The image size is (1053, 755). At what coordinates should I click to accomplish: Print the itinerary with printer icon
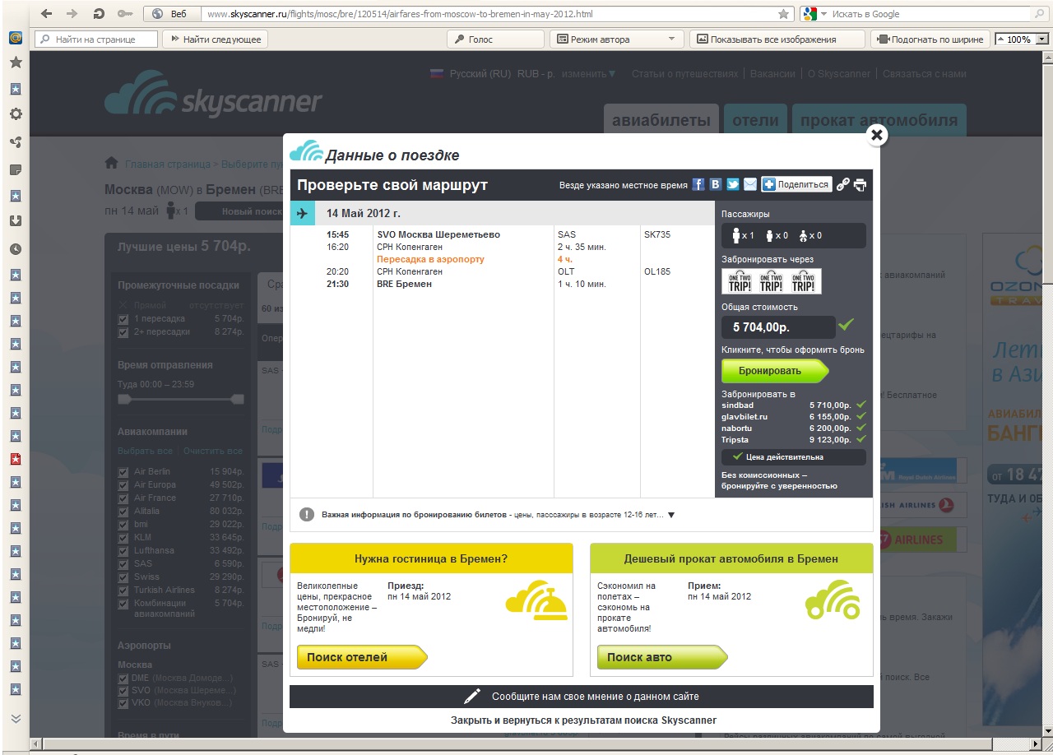[860, 185]
